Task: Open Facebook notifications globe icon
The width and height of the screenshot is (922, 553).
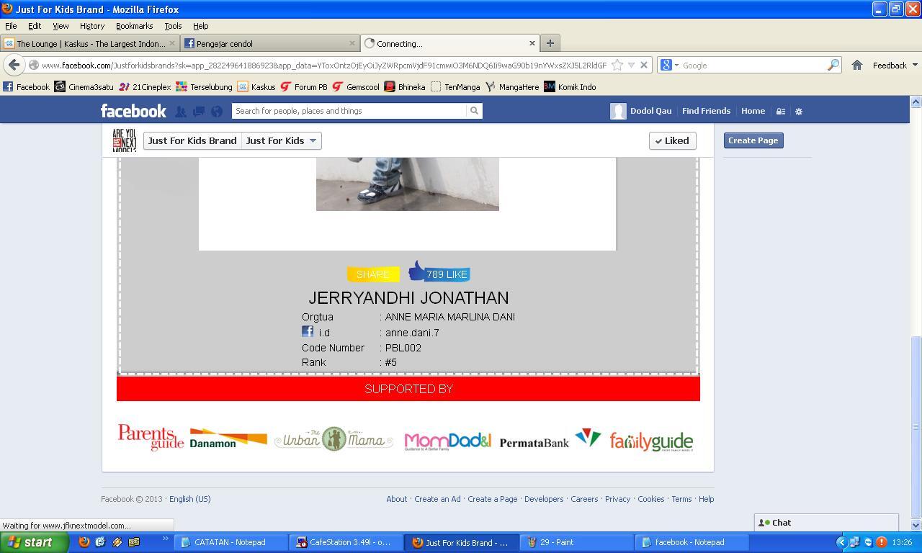Action: [217, 111]
